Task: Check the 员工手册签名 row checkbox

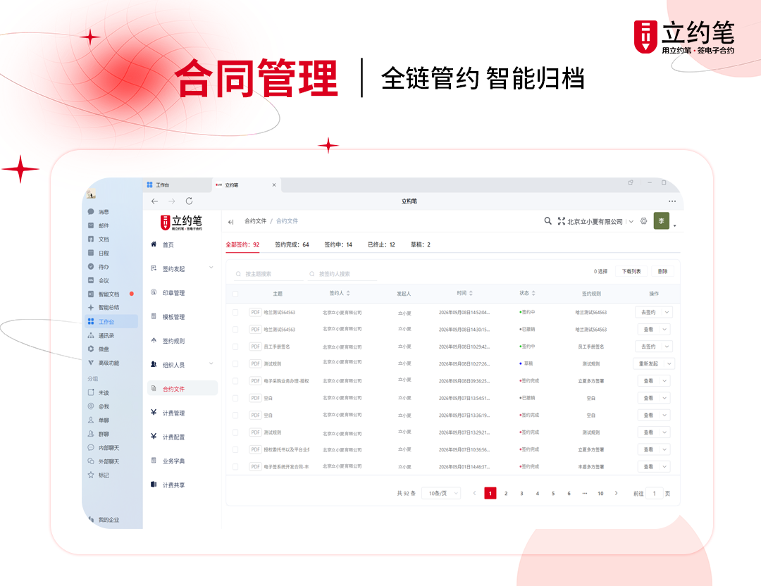Action: 235,347
